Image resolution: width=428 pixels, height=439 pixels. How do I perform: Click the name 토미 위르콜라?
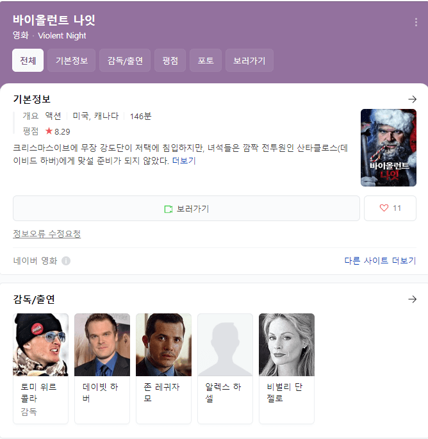38,392
